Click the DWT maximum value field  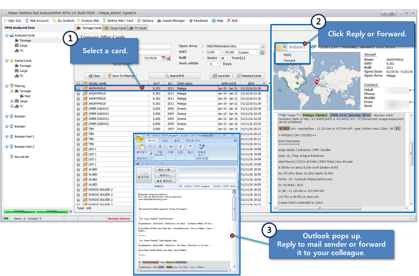point(230,52)
